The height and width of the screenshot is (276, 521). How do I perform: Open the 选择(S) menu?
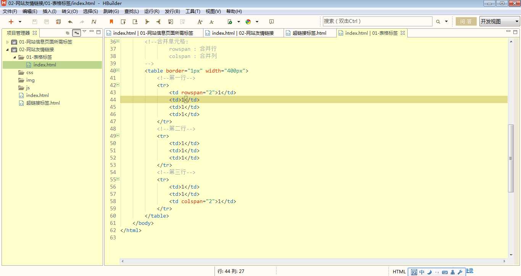[x=90, y=11]
